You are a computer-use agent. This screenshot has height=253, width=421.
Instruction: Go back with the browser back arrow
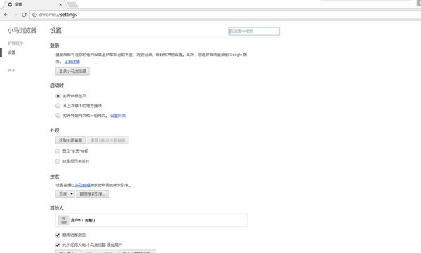[6, 15]
